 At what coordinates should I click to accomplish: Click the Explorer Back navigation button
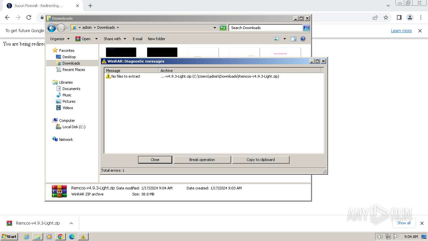(x=51, y=28)
